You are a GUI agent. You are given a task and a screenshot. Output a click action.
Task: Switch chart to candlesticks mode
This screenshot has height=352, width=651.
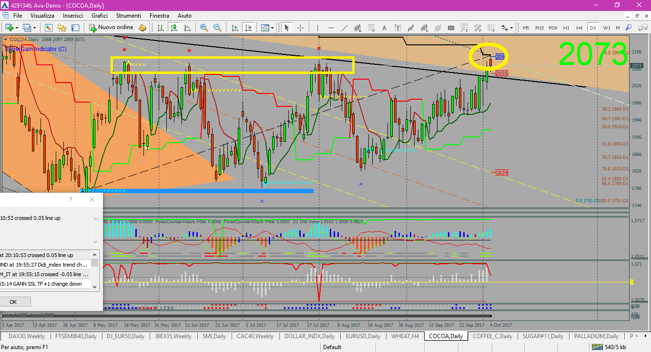174,28
